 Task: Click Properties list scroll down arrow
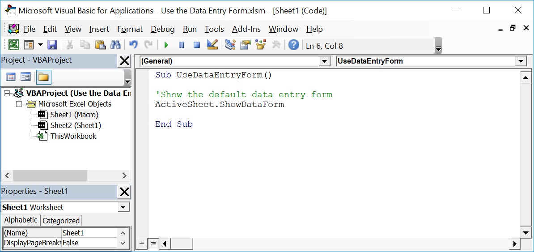123,243
